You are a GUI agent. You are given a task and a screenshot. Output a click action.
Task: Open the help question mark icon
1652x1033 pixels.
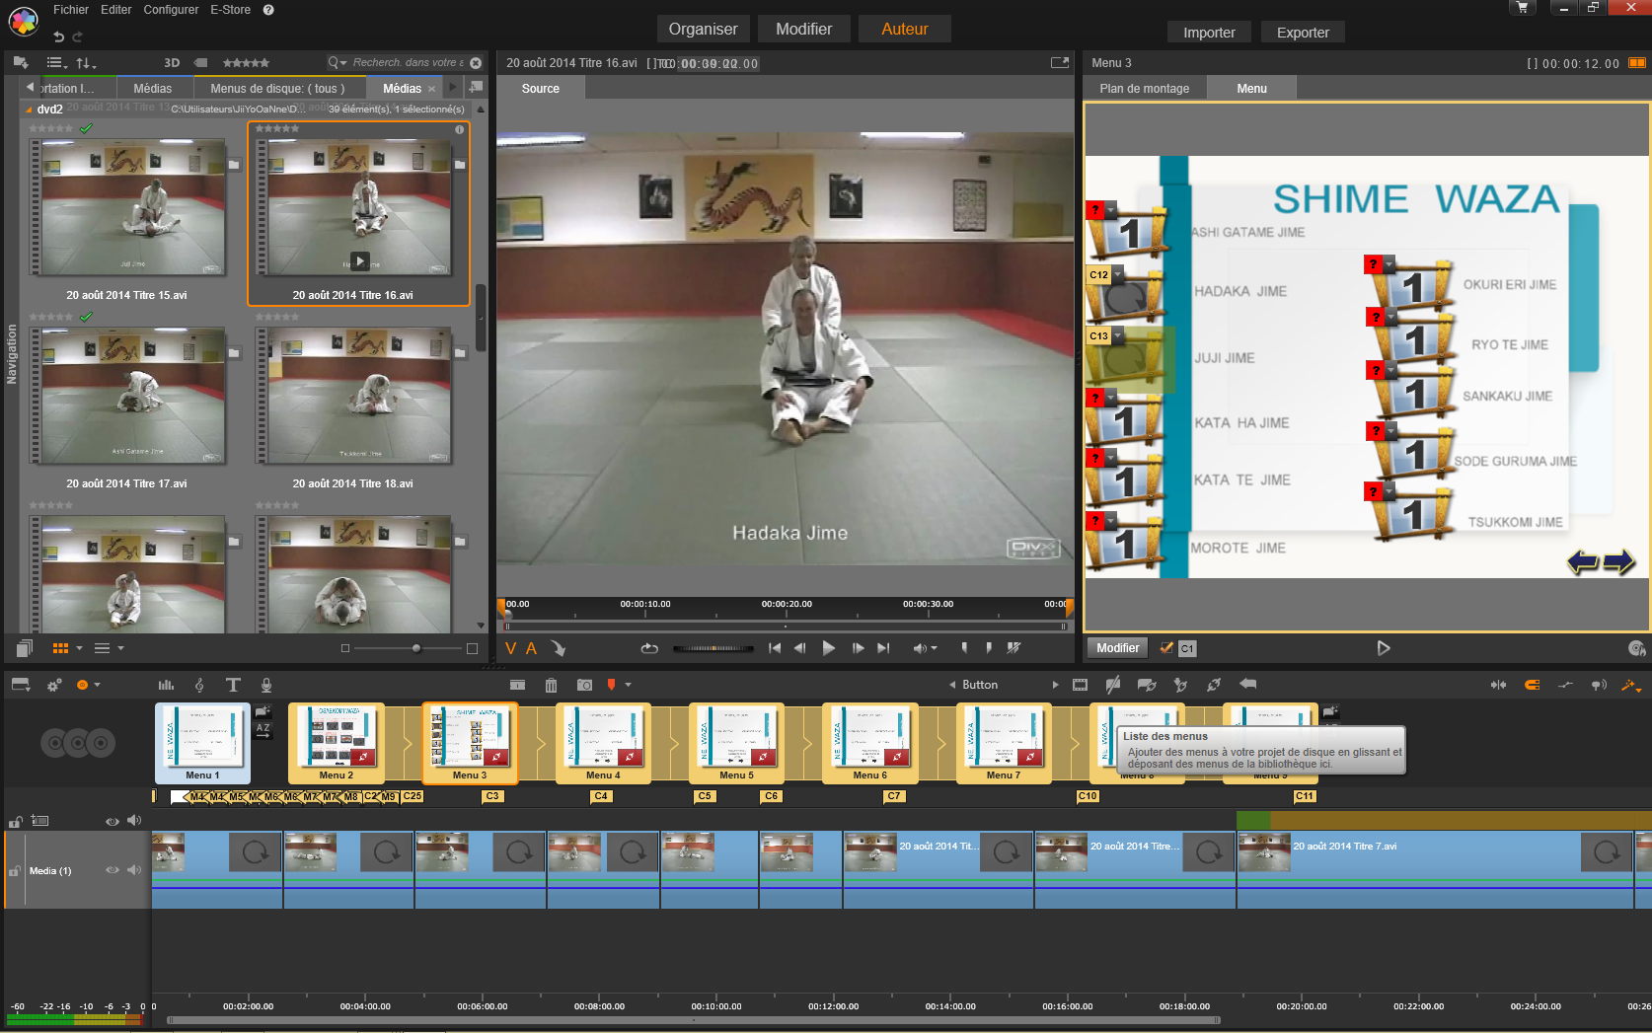coord(268,10)
